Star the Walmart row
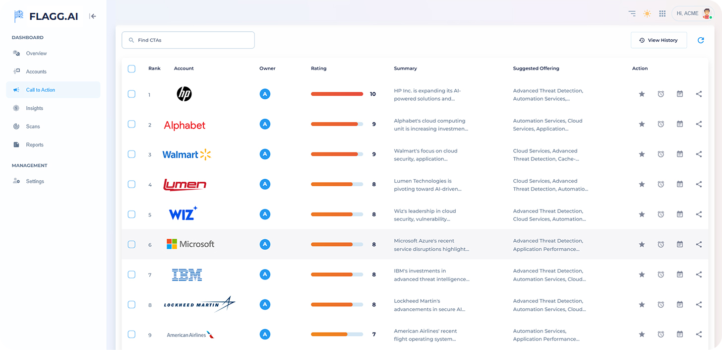The width and height of the screenshot is (722, 350). tap(642, 154)
